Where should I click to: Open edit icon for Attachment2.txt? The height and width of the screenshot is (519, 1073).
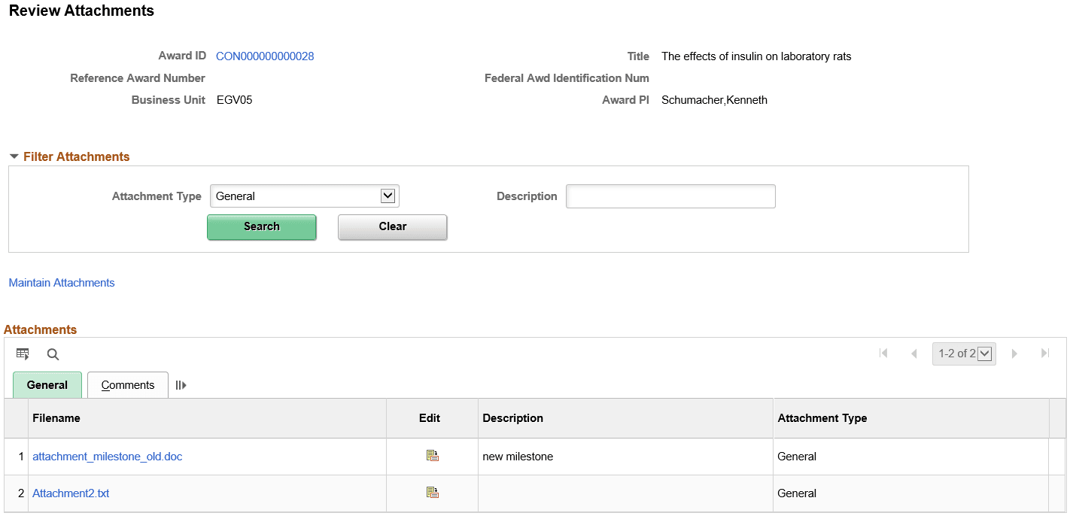click(x=431, y=492)
